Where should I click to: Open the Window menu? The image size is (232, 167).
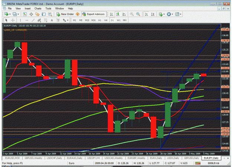click(x=59, y=9)
